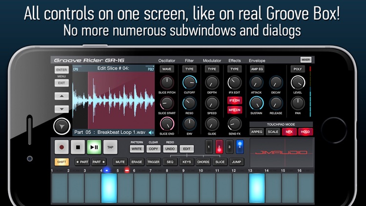The height and width of the screenshot is (206, 366).
Task: Click the down arrow menu button
Action: pos(61,109)
